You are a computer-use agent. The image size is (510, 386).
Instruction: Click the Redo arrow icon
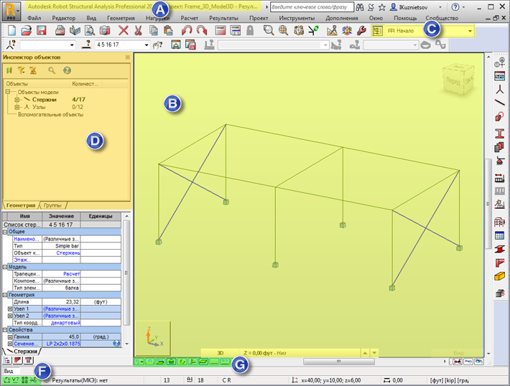coord(202,31)
